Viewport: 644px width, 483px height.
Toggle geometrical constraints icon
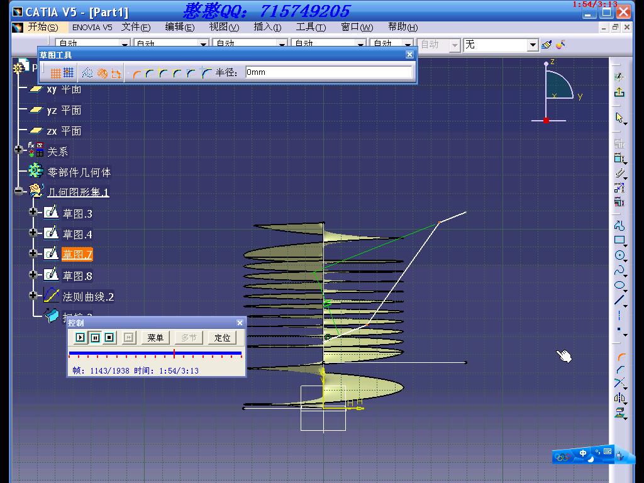coord(102,73)
